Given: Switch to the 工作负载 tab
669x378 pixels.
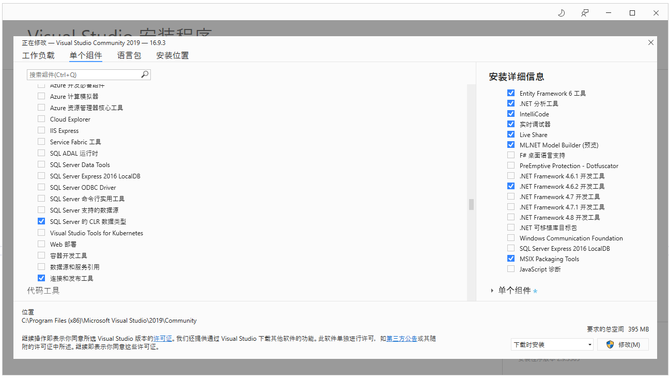Looking at the screenshot, I should coord(38,55).
